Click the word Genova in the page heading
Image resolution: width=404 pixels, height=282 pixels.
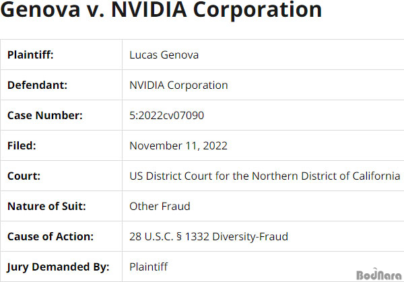(40, 10)
